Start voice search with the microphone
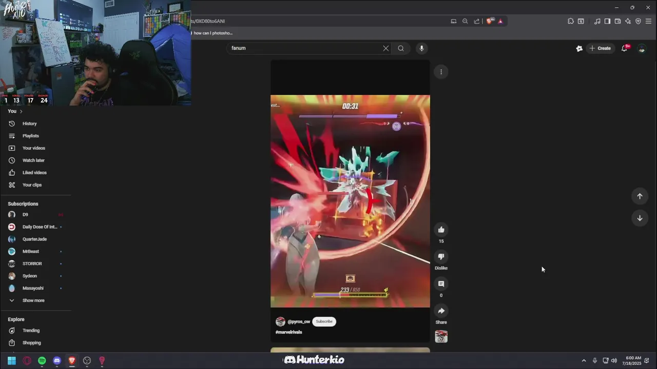 (x=421, y=48)
